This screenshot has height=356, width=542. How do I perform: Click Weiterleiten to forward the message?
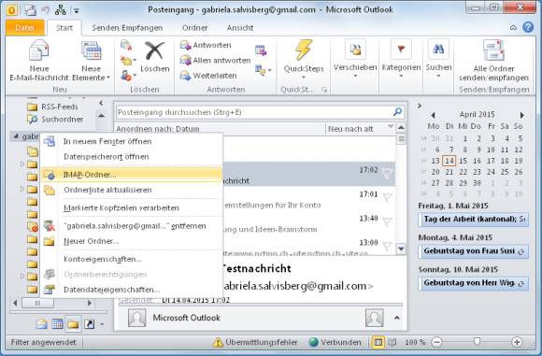coord(208,76)
